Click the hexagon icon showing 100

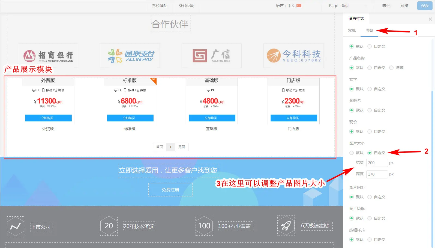coord(204,226)
